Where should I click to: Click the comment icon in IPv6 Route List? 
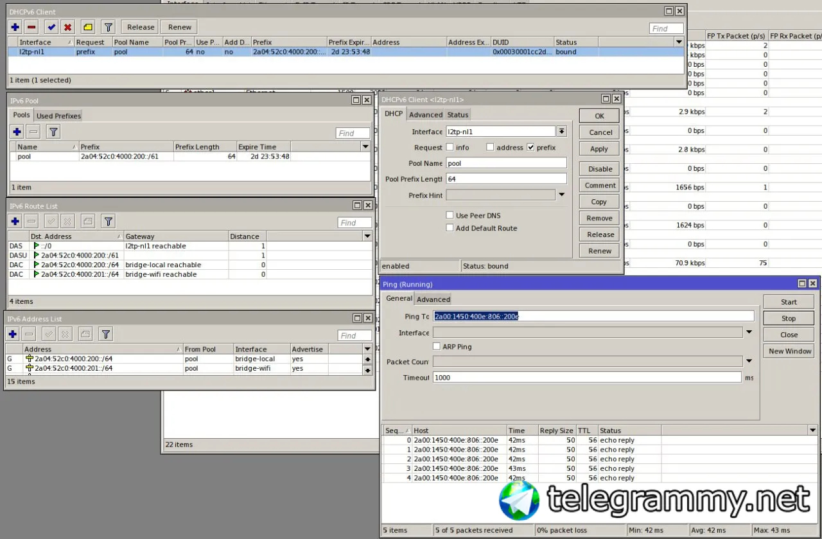[x=88, y=221]
